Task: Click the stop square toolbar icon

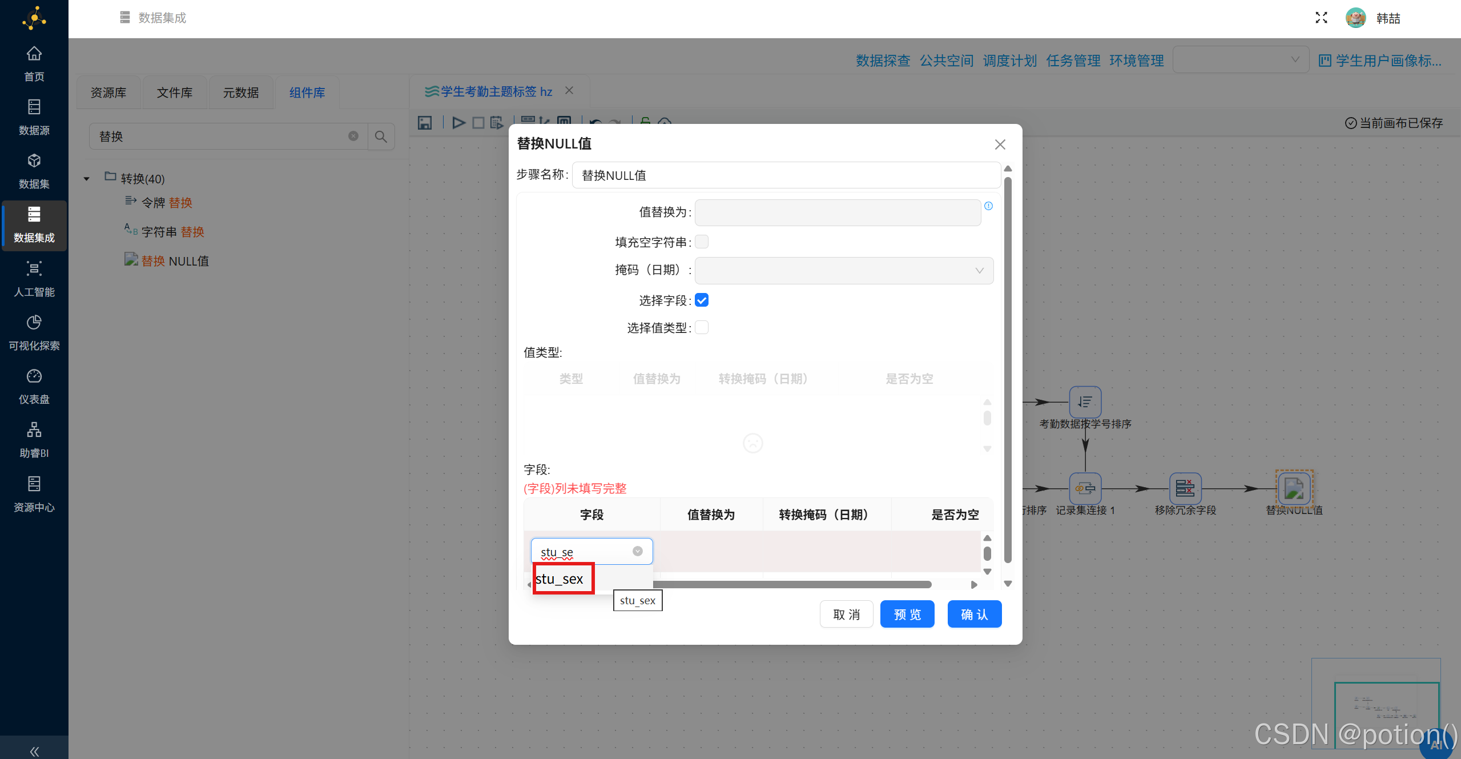Action: click(x=478, y=122)
